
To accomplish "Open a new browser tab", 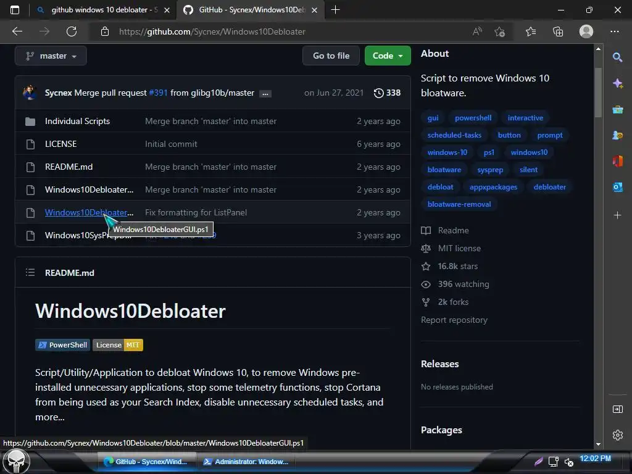I will (335, 10).
